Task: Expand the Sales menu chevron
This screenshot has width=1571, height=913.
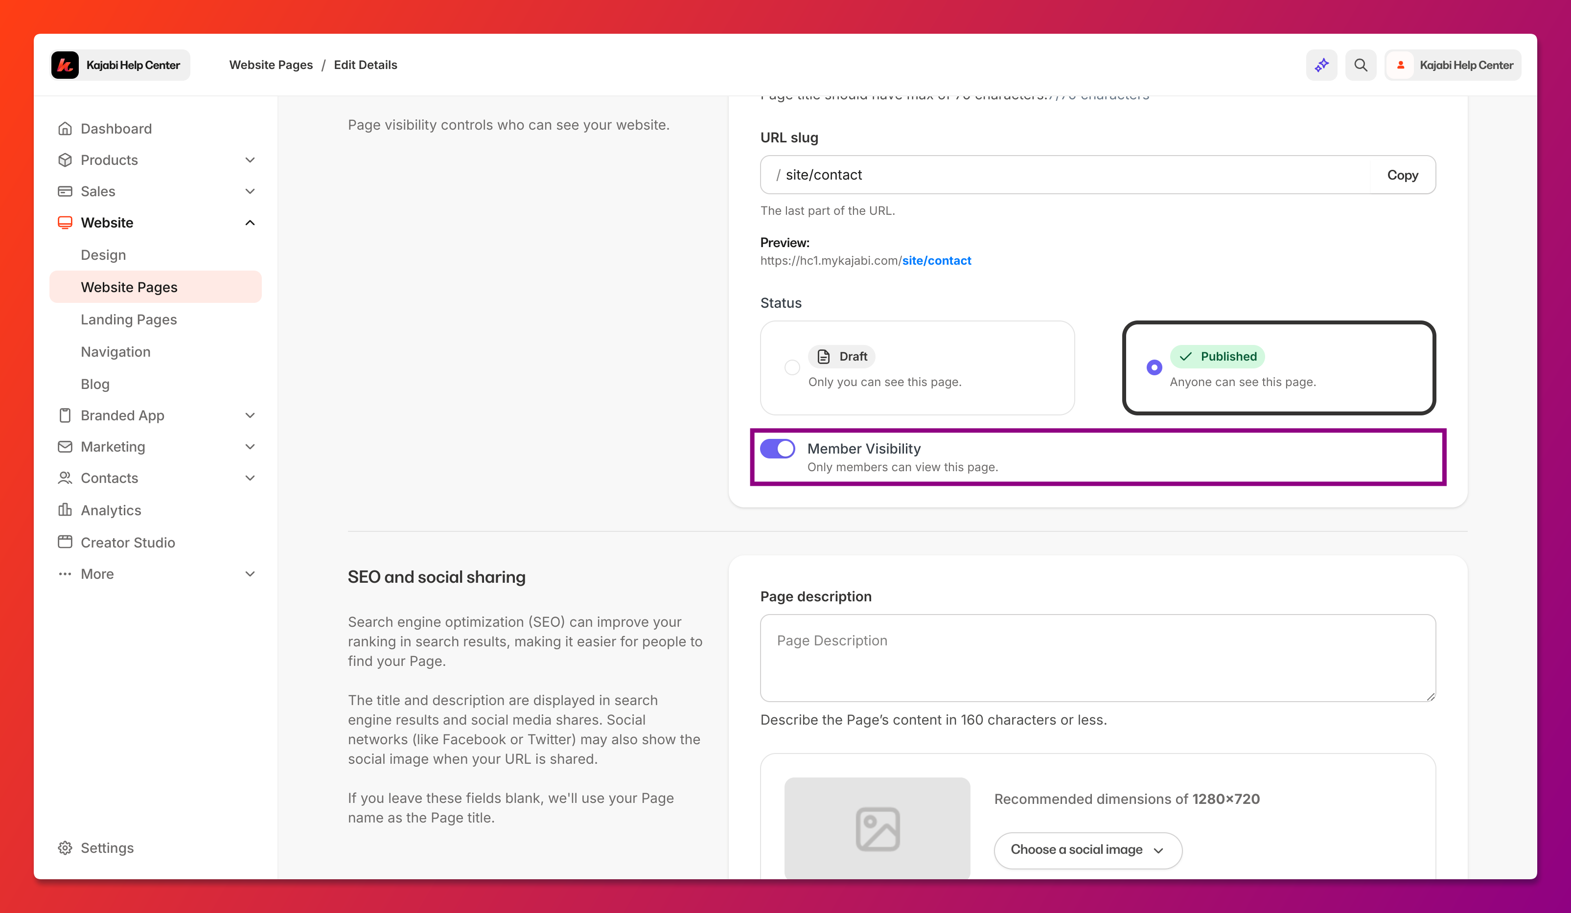Action: click(x=250, y=191)
